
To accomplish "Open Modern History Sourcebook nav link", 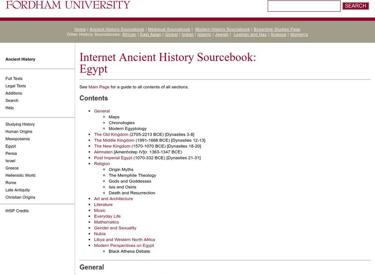I will [x=222, y=29].
